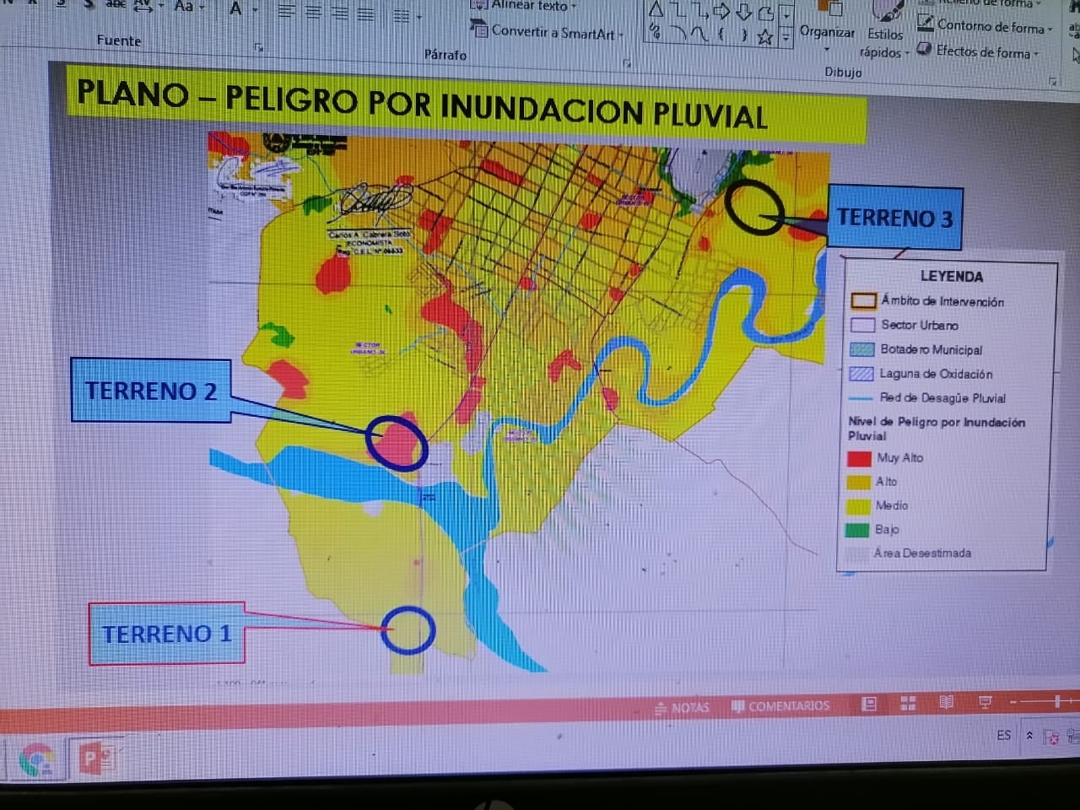1080x810 pixels.
Task: Justify the paragraph text
Action: (366, 15)
